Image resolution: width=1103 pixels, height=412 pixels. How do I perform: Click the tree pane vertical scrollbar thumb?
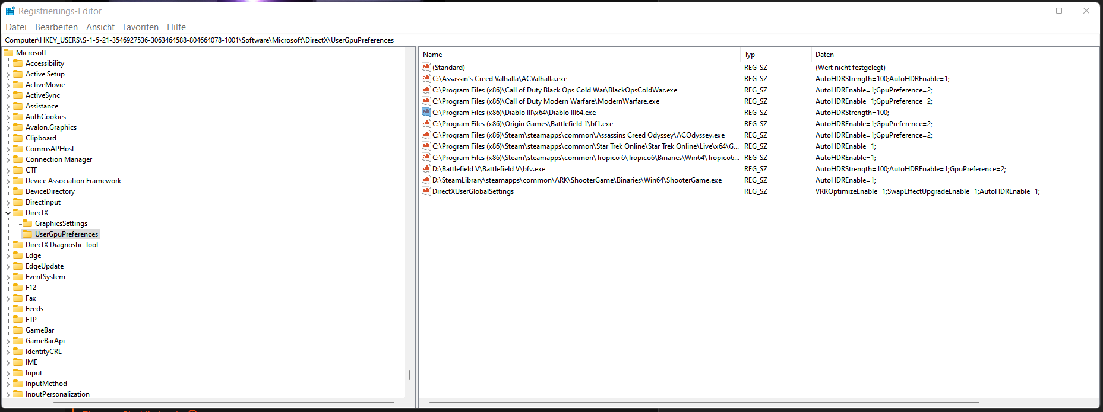coord(410,375)
